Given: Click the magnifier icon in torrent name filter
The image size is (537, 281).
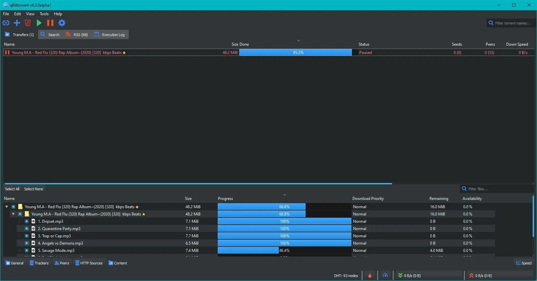Looking at the screenshot, I should tap(491, 23).
